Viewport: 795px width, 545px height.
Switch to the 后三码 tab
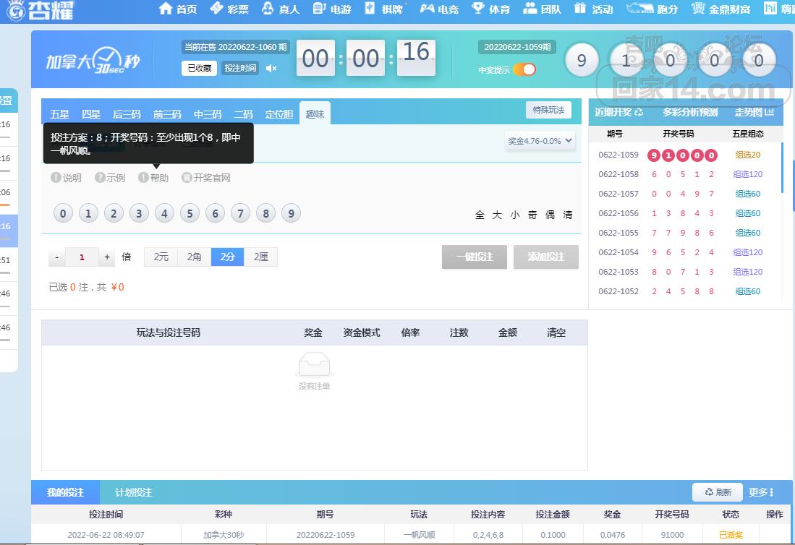(127, 114)
